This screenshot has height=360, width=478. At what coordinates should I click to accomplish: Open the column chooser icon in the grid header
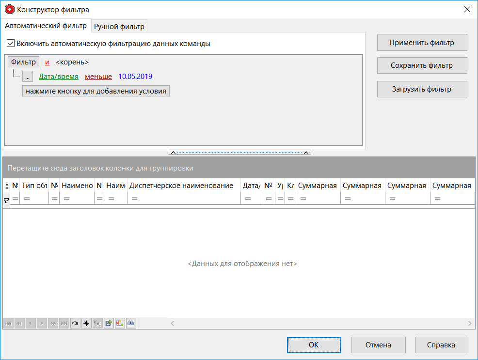(5, 185)
